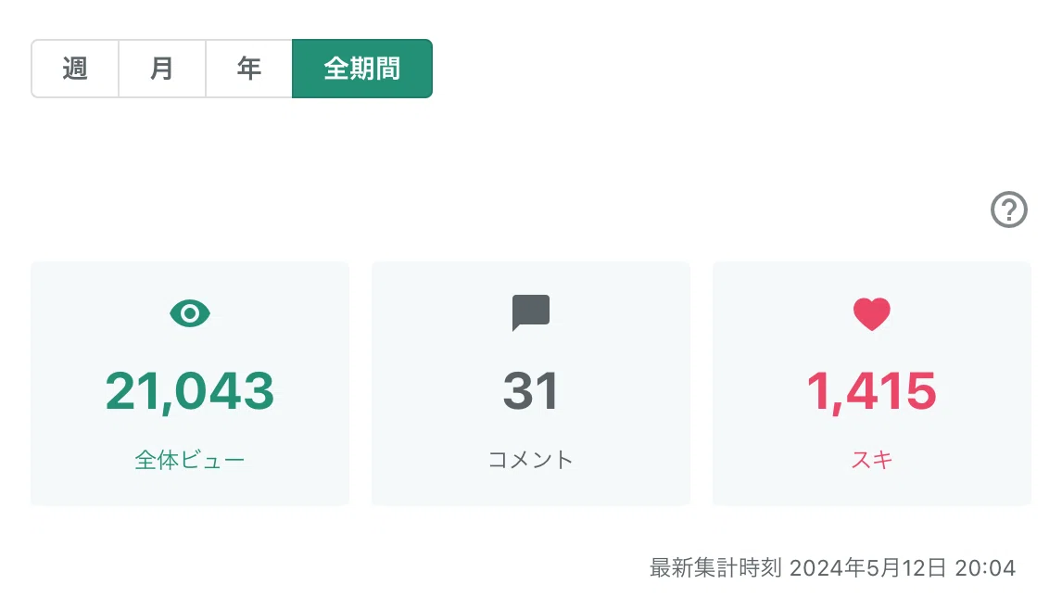Click the comment speech bubble icon
Screen dimensions: 1062x597
(x=530, y=313)
